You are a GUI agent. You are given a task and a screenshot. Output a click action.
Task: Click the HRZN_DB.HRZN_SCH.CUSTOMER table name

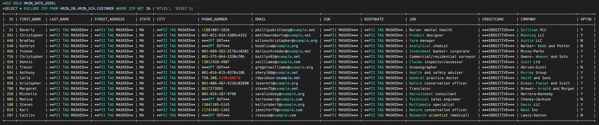(87, 8)
